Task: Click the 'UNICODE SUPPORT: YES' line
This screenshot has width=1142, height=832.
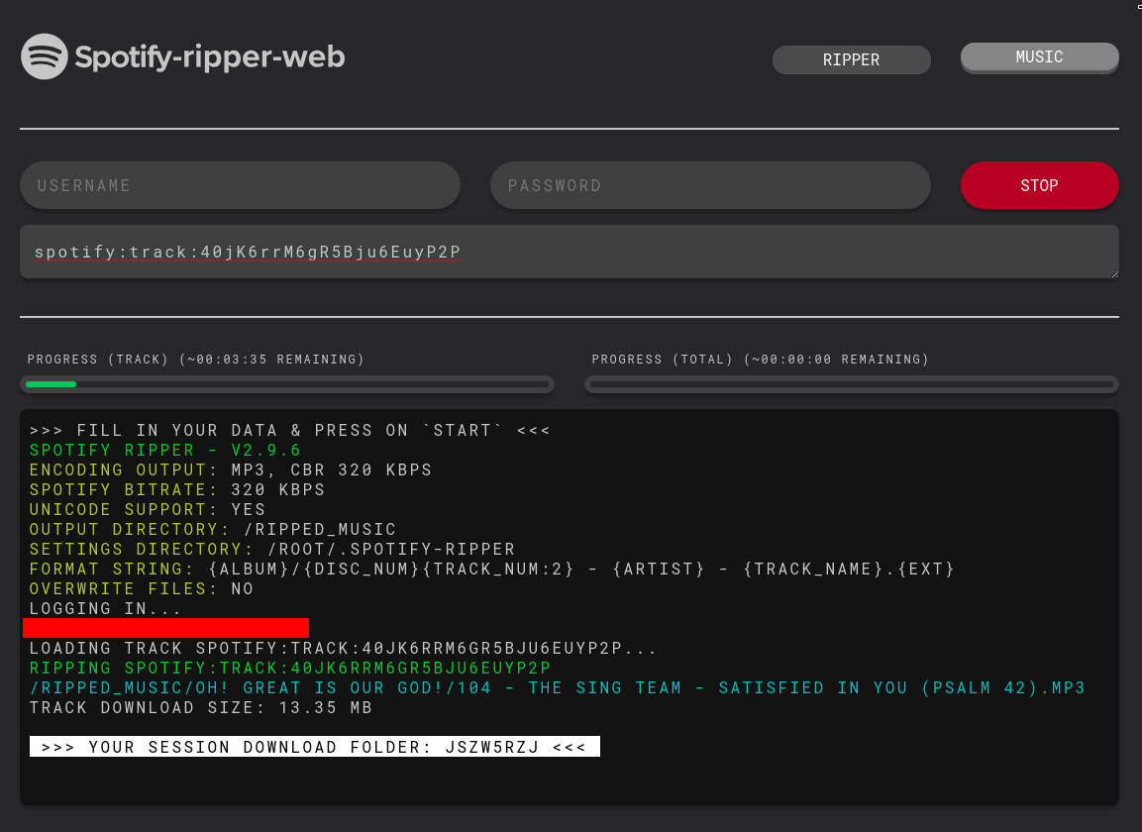Action: coord(148,509)
